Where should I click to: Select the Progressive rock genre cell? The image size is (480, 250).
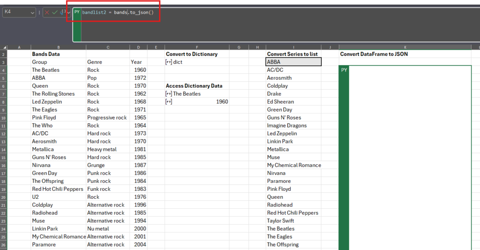108,118
